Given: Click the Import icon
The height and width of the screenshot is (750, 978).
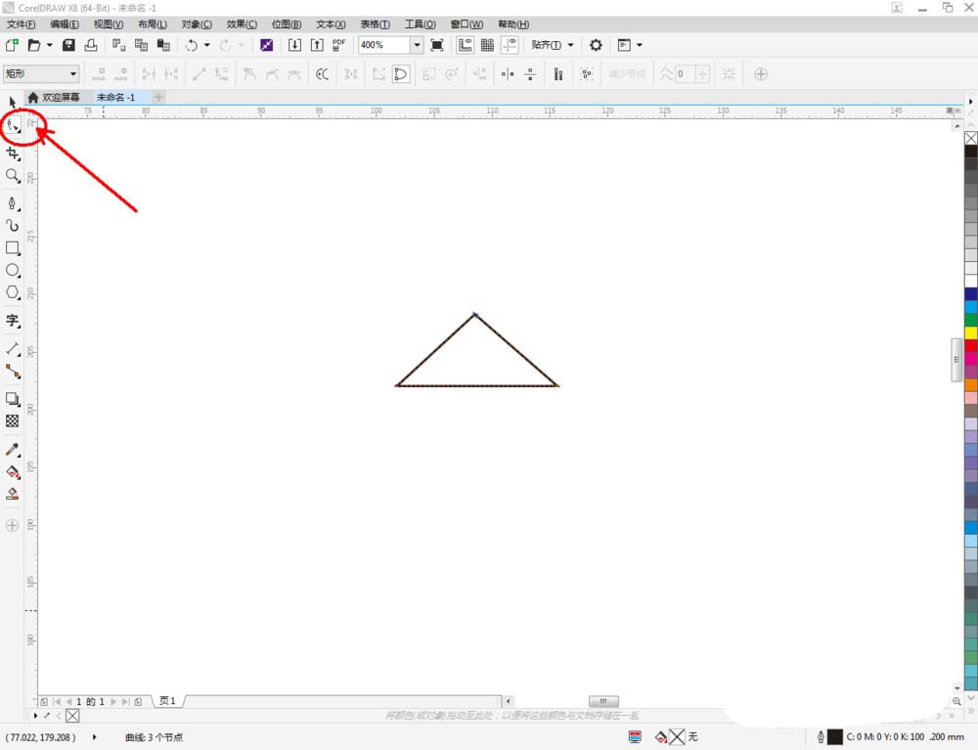Looking at the screenshot, I should click(294, 45).
